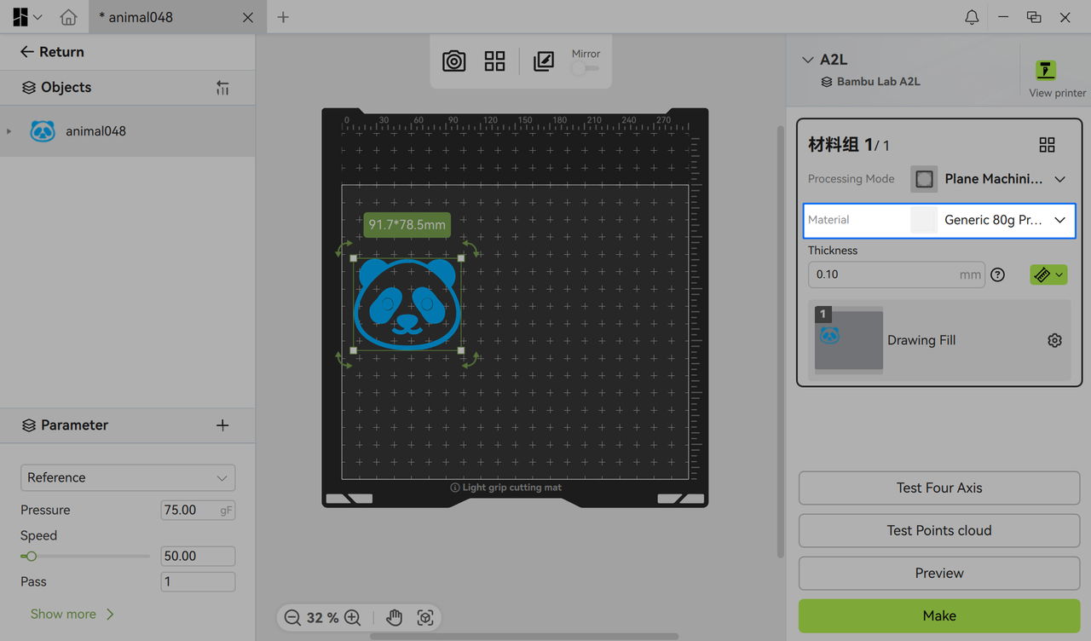This screenshot has height=641, width=1091.
Task: Click the edit layers icon beside Mirror
Action: [543, 61]
